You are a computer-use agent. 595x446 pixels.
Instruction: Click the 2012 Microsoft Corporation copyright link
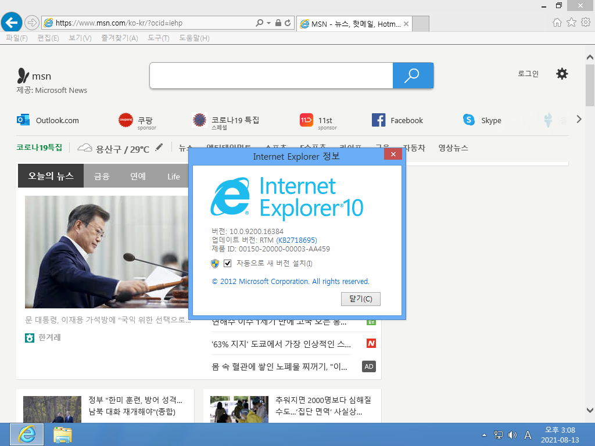[291, 282]
